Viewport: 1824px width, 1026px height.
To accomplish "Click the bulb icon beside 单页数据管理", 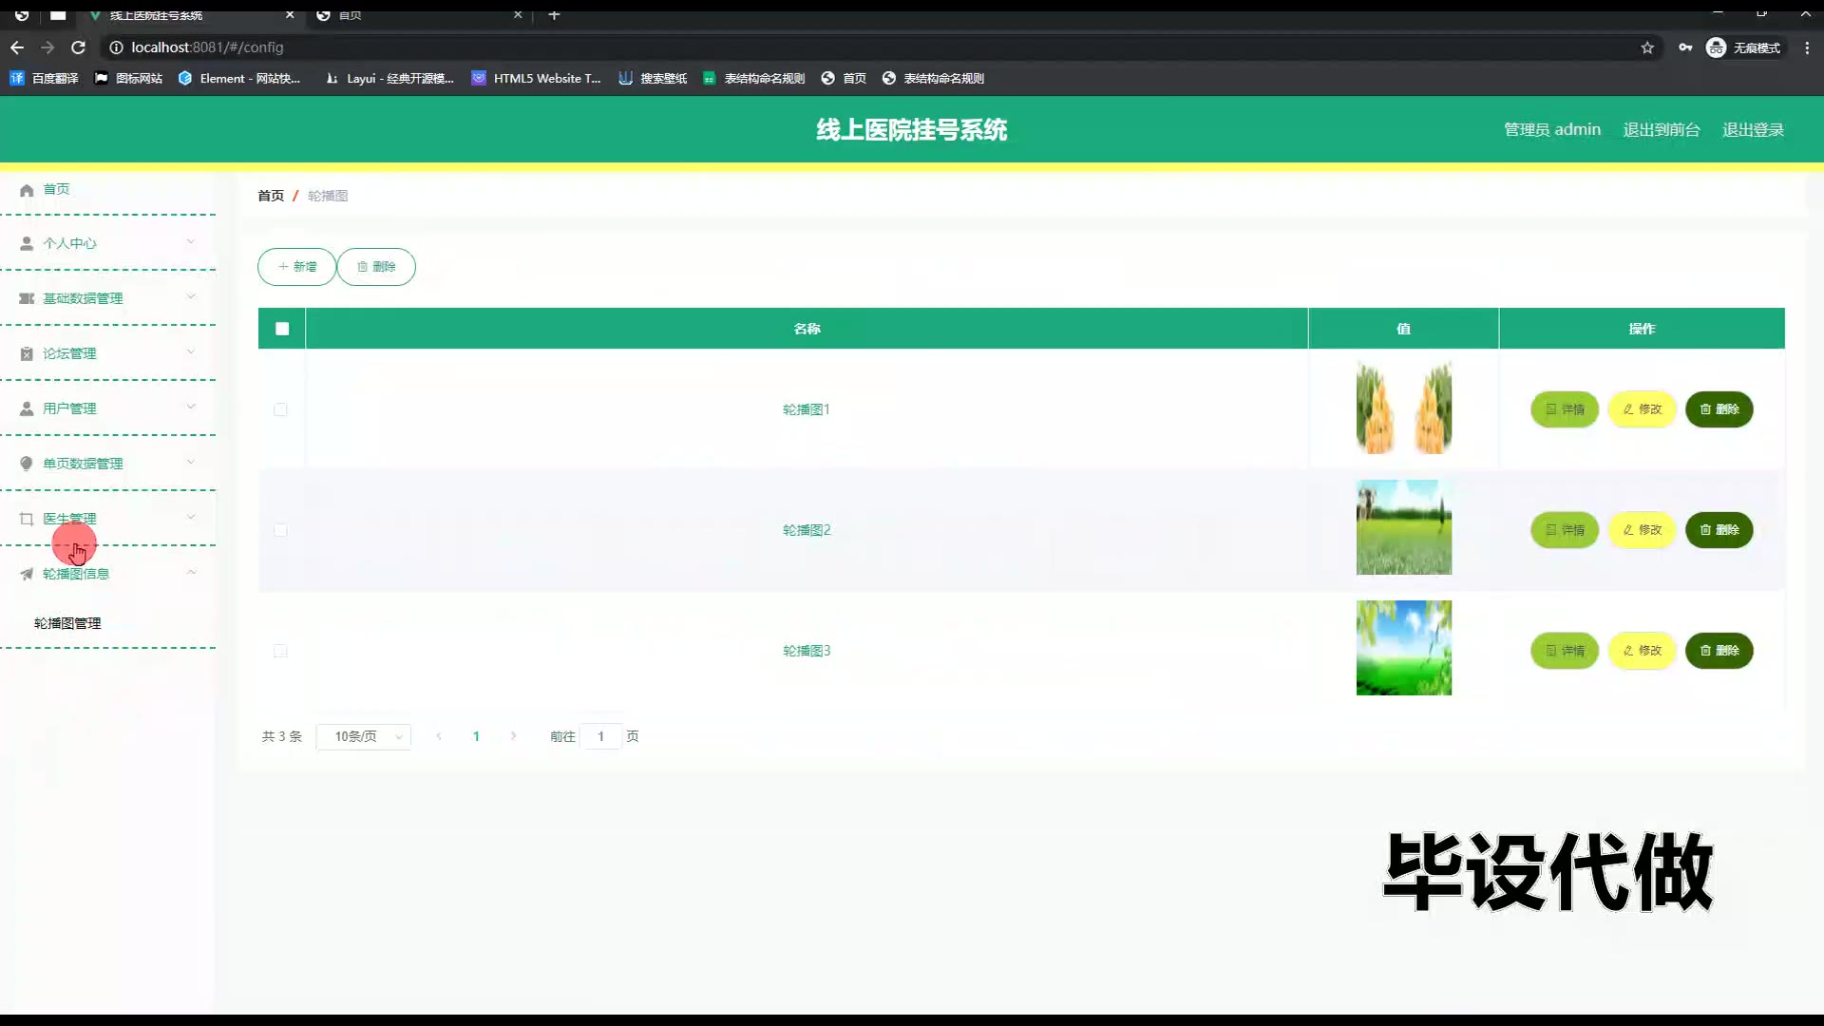I will (x=27, y=465).
